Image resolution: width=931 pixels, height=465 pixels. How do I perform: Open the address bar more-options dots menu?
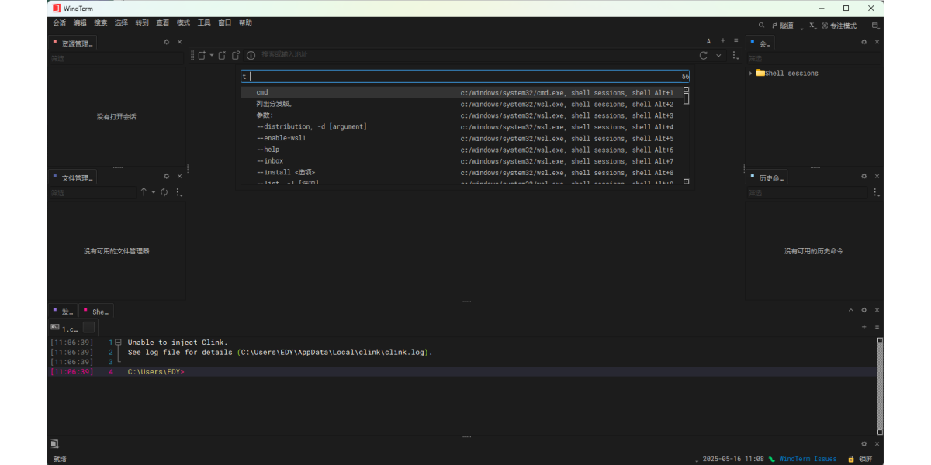(x=735, y=55)
